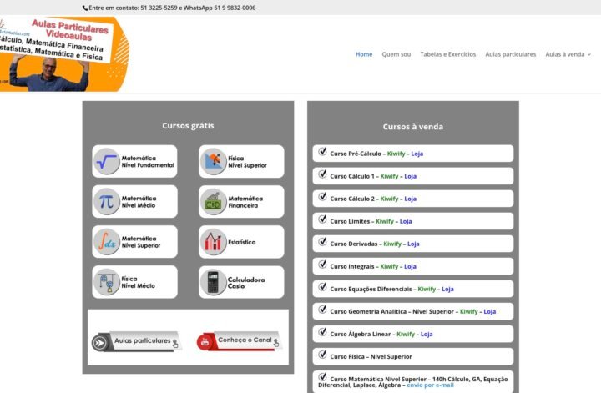Select the Calculadora Casio calculator icon
This screenshot has height=393, width=601.
click(214, 282)
